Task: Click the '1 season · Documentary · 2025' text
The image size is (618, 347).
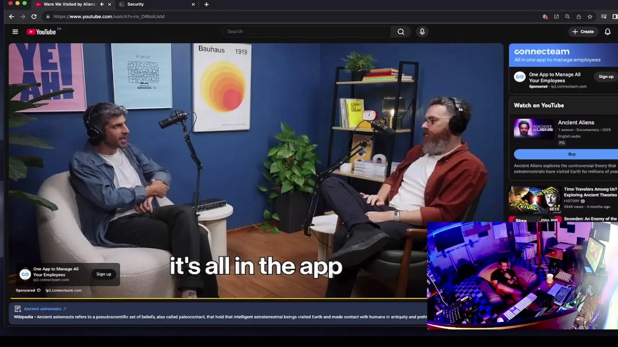Action: click(x=584, y=130)
